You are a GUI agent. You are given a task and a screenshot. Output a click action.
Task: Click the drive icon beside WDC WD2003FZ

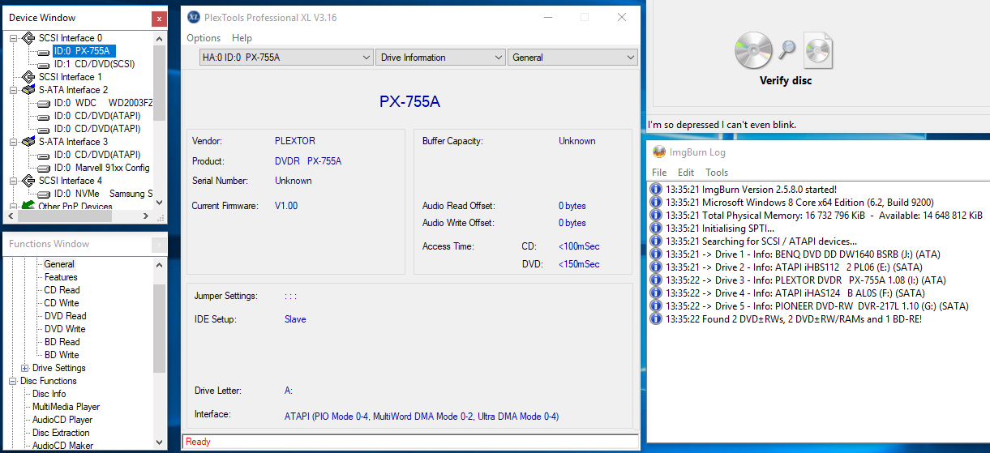tap(44, 103)
